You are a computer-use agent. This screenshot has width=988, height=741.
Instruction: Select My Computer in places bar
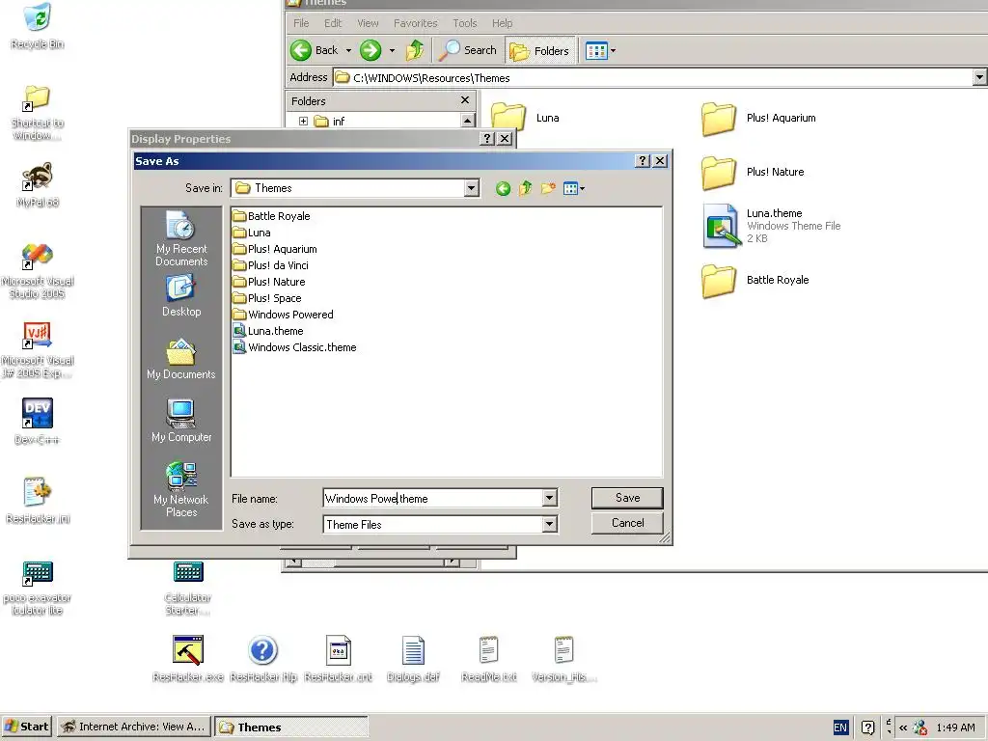click(x=180, y=421)
